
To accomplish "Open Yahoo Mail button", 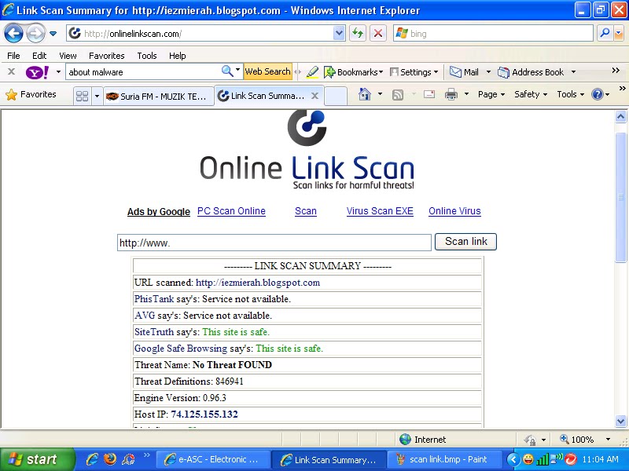I will point(464,72).
